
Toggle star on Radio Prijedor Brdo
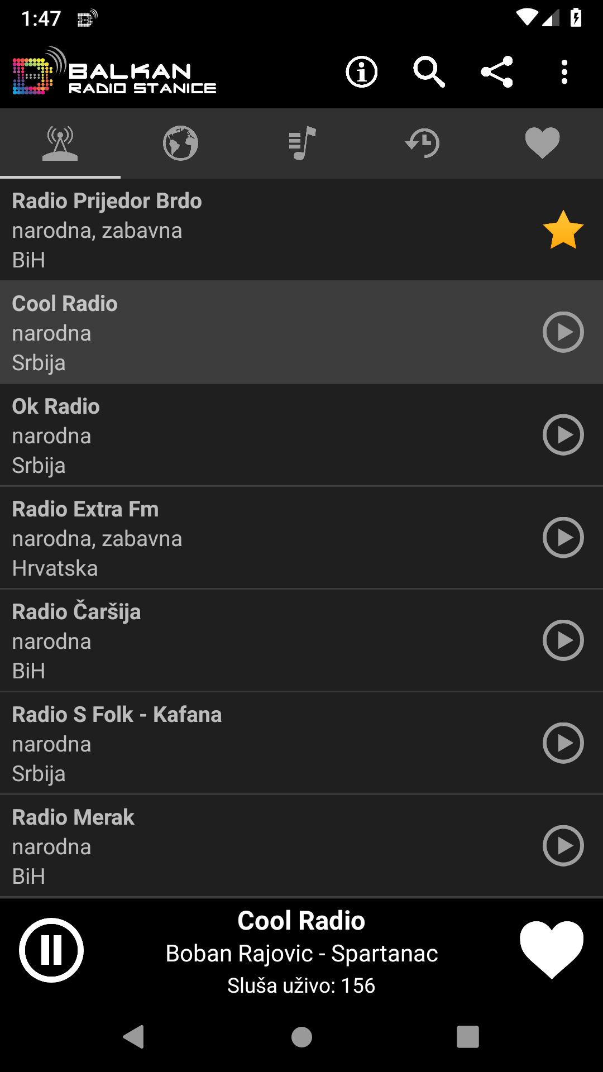click(563, 229)
